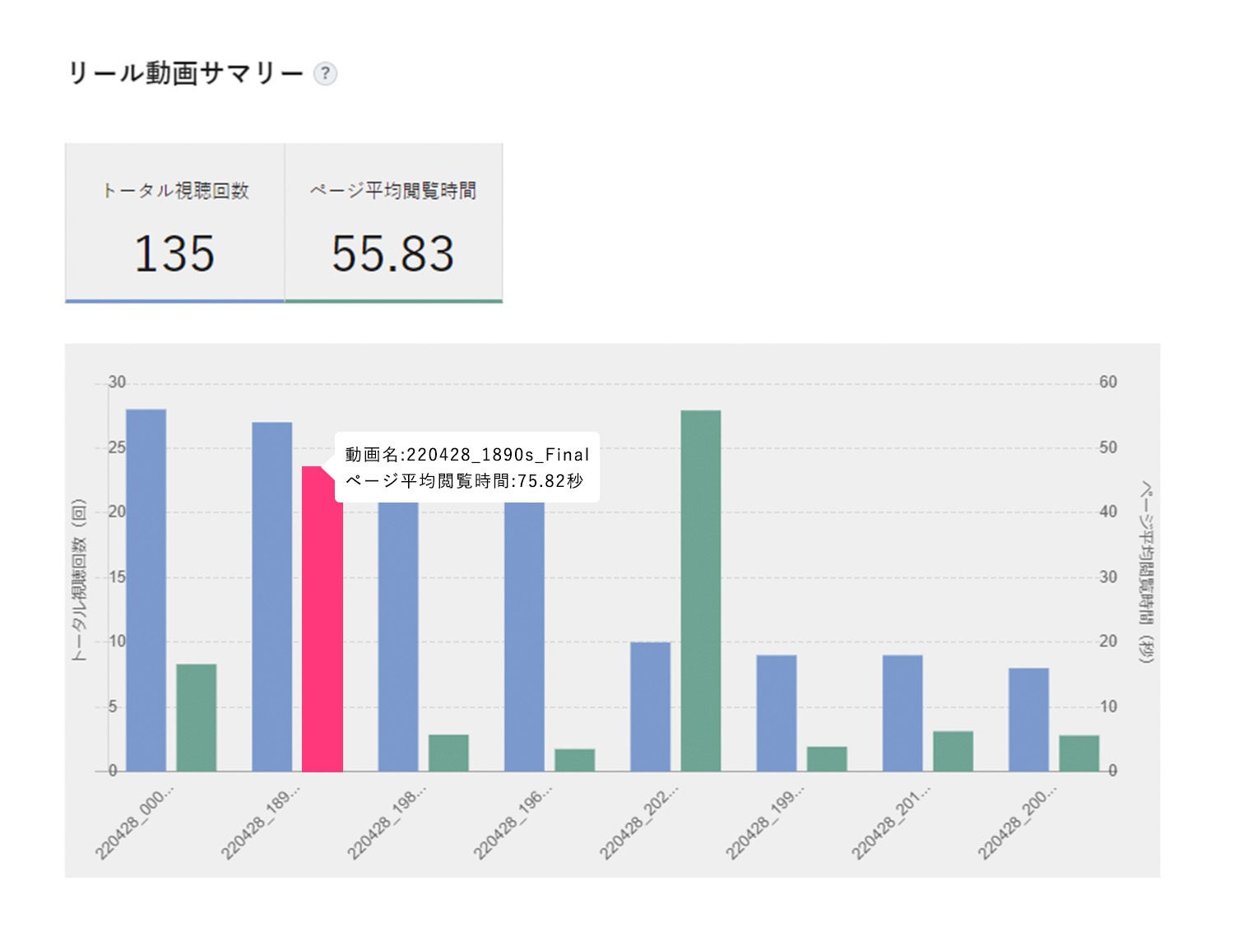Image resolution: width=1234 pixels, height=931 pixels.
Task: Click the 220428_202... axis label
Action: 638,822
